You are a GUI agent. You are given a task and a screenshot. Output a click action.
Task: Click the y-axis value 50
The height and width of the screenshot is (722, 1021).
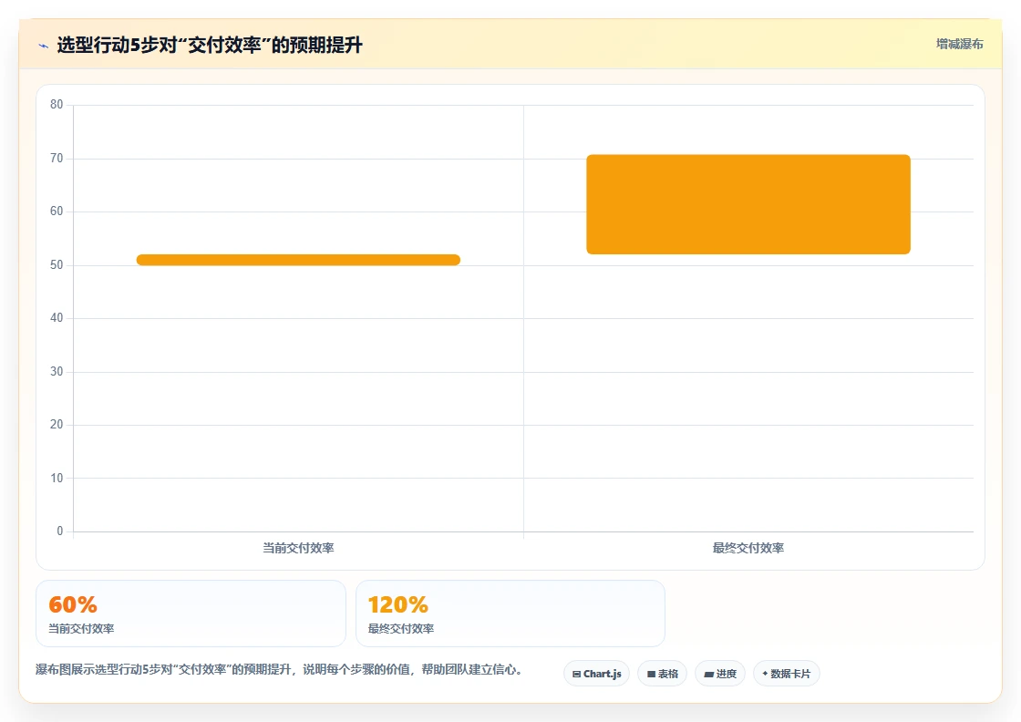57,265
